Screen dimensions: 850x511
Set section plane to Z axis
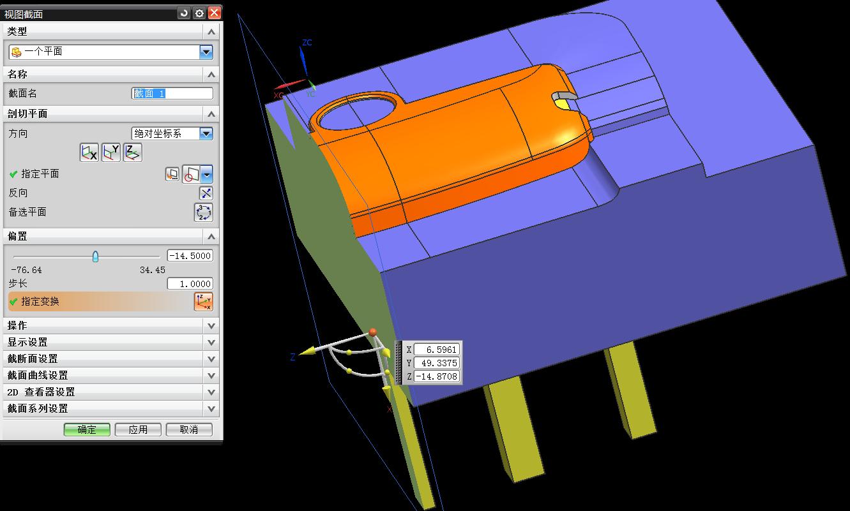click(x=132, y=152)
